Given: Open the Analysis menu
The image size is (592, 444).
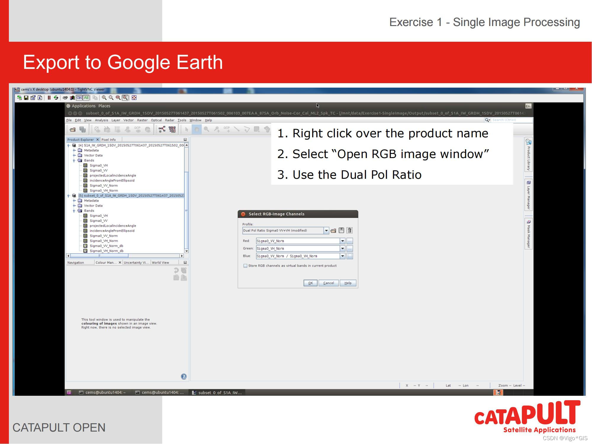Looking at the screenshot, I should pyautogui.click(x=102, y=120).
